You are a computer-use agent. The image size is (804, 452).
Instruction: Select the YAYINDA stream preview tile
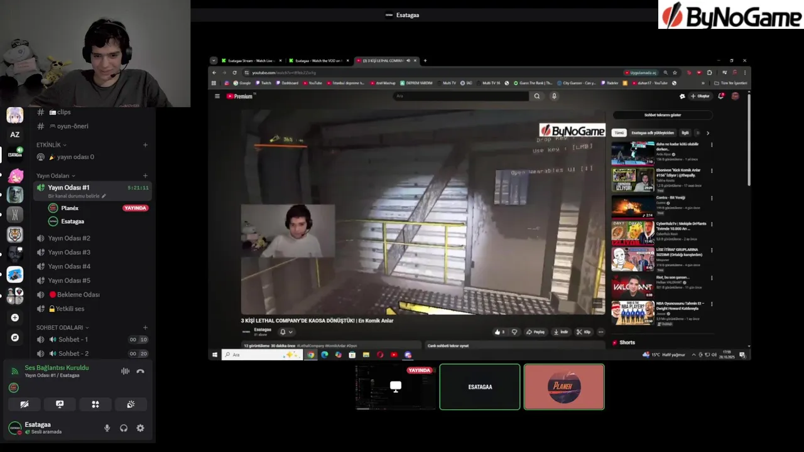click(396, 387)
